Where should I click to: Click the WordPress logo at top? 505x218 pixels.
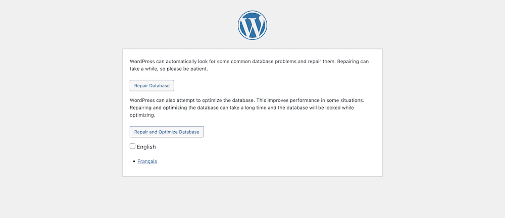pos(252,25)
